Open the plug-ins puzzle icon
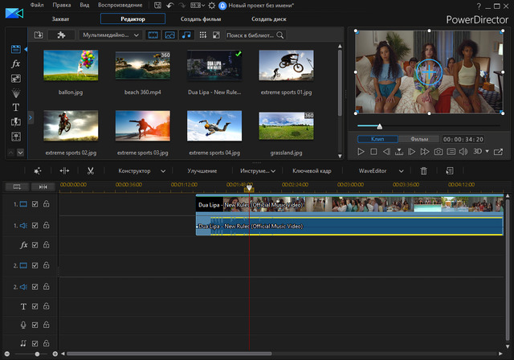This screenshot has width=514, height=360. [60, 35]
